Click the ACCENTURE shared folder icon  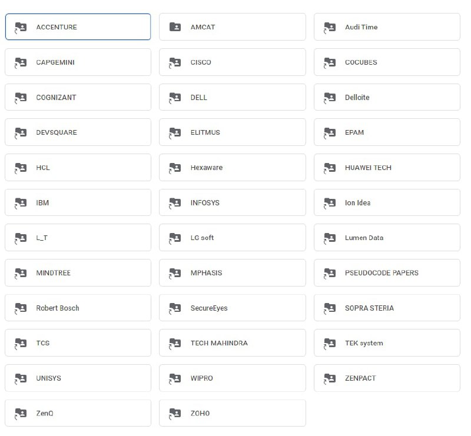pos(21,26)
